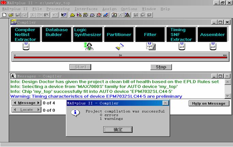Activate context-sensitive help arrow icon
Image resolution: width=233 pixels, height=147 pixels.
(x=64, y=15)
